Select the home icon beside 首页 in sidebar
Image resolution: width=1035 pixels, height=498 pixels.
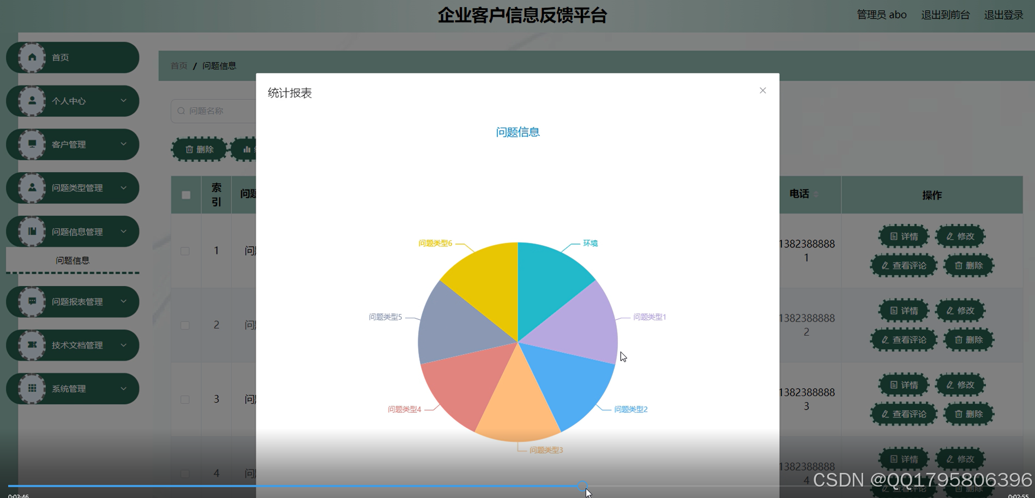(x=32, y=57)
